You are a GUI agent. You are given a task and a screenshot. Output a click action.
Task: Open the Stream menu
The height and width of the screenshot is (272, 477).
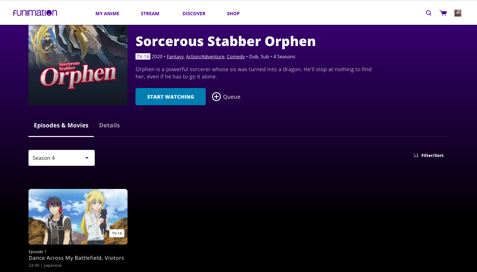150,14
